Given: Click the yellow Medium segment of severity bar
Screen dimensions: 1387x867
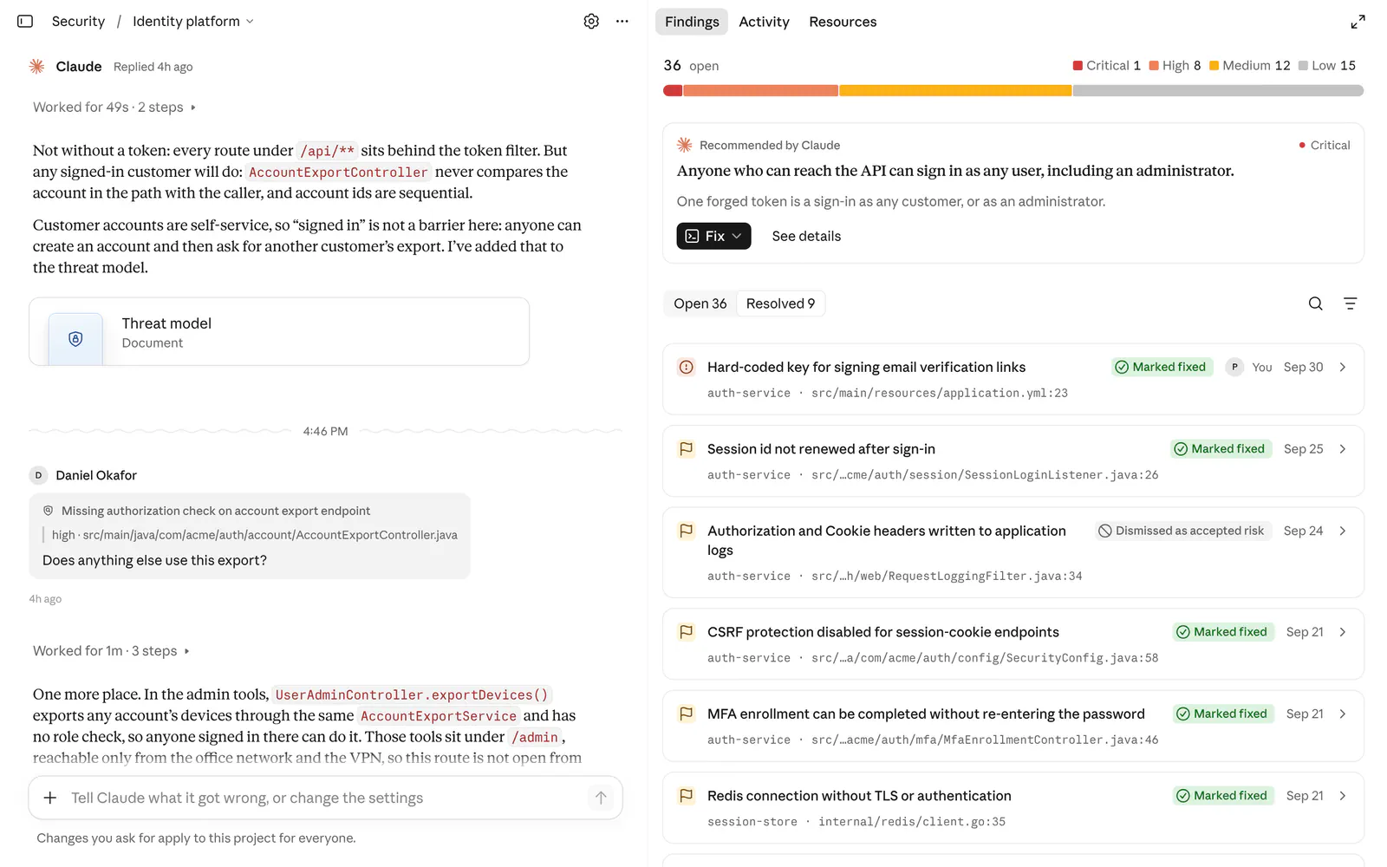Looking at the screenshot, I should (955, 90).
